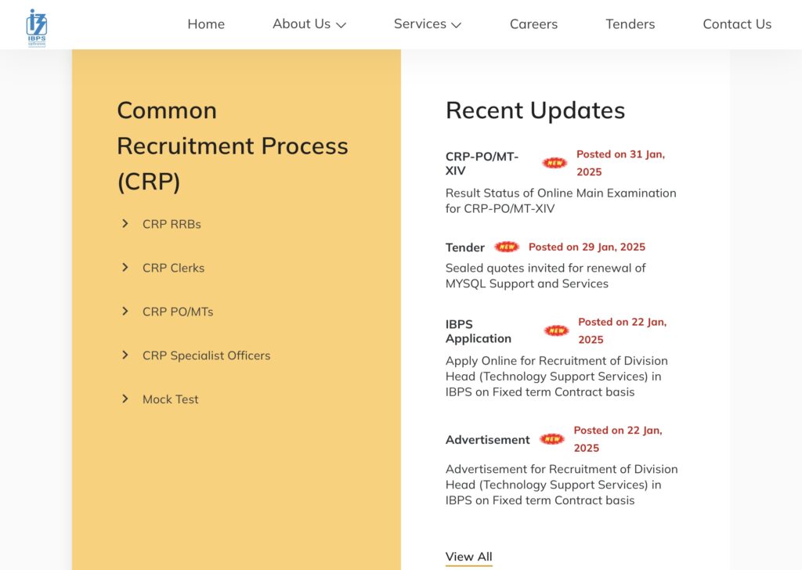Viewport: 802px width, 570px height.
Task: Open Advertisement for Recruitment of Division Head
Action: coord(562,485)
